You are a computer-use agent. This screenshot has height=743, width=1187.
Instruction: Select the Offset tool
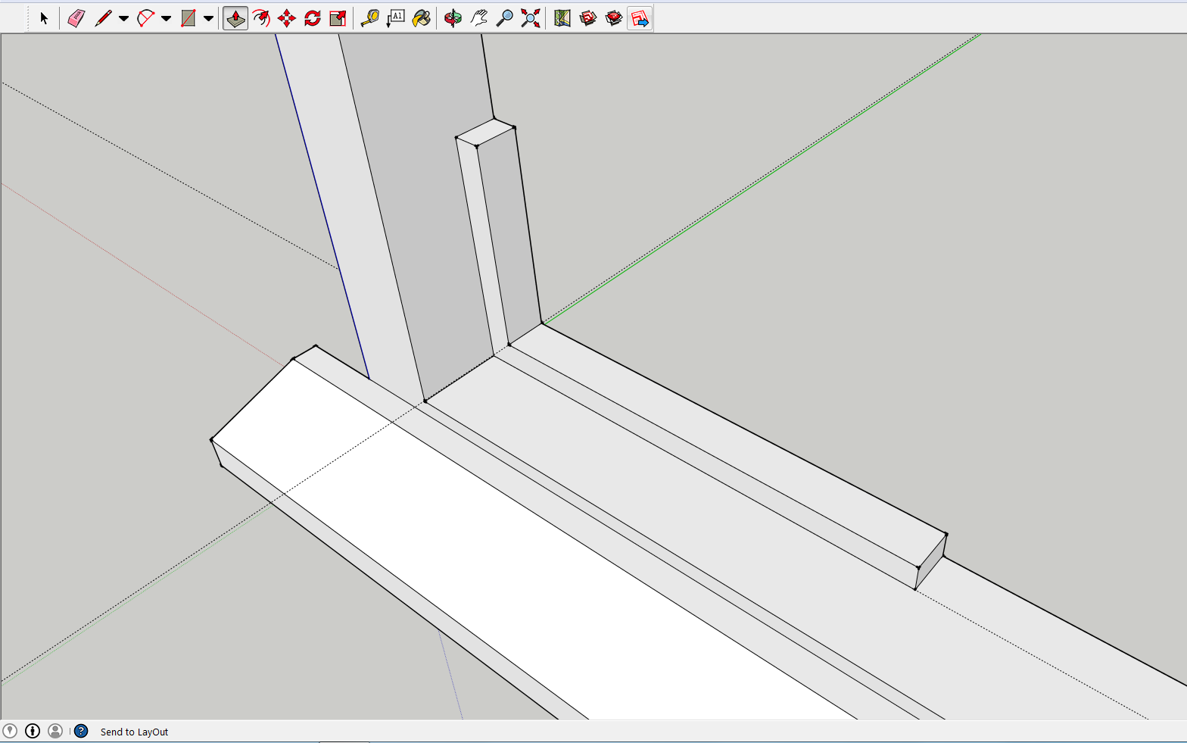(261, 18)
